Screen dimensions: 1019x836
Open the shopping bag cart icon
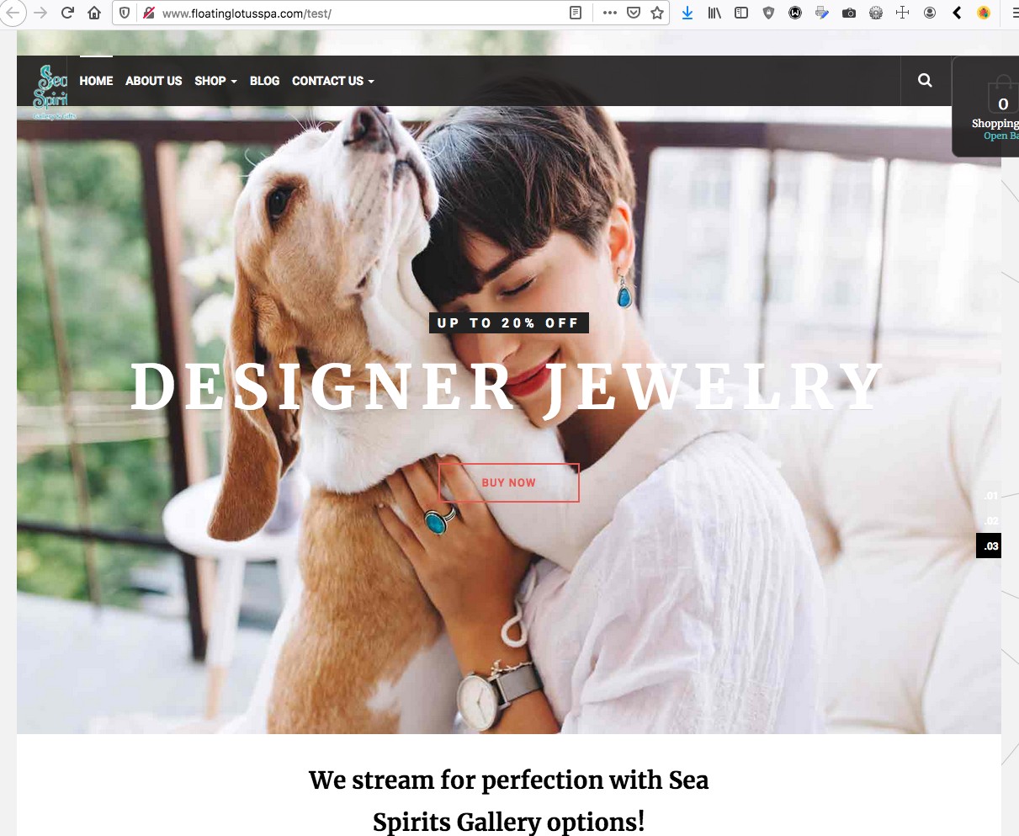(1002, 96)
